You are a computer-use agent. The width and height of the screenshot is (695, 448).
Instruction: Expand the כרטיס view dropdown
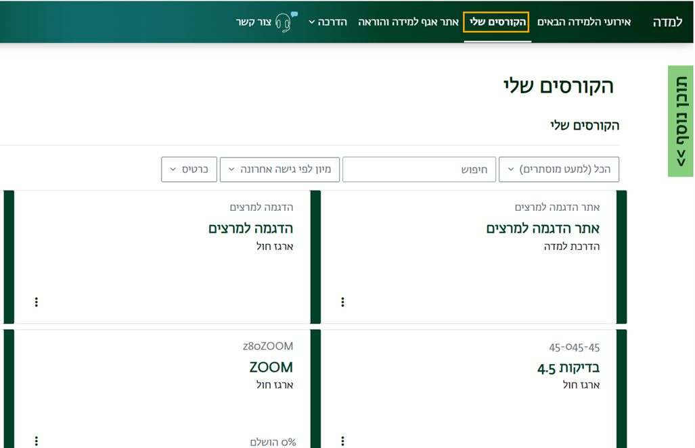tap(189, 170)
